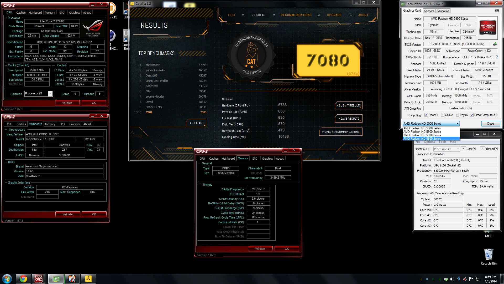Switch to Real Temp thermometer taskbar icon
Image resolution: width=504 pixels, height=284 pixels.
(72, 279)
